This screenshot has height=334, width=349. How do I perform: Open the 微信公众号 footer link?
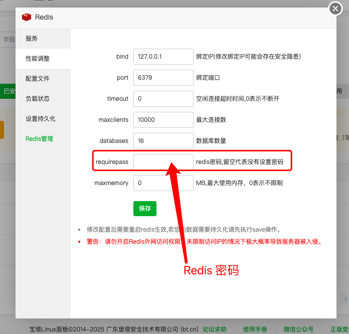pyautogui.click(x=298, y=329)
